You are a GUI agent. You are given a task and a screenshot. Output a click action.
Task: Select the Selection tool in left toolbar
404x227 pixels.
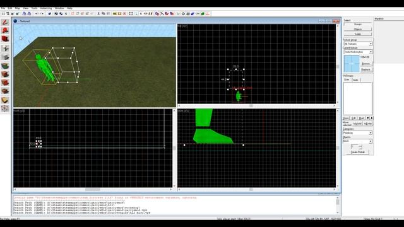pos(5,22)
